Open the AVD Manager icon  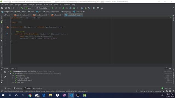pyautogui.click(x=86, y=8)
